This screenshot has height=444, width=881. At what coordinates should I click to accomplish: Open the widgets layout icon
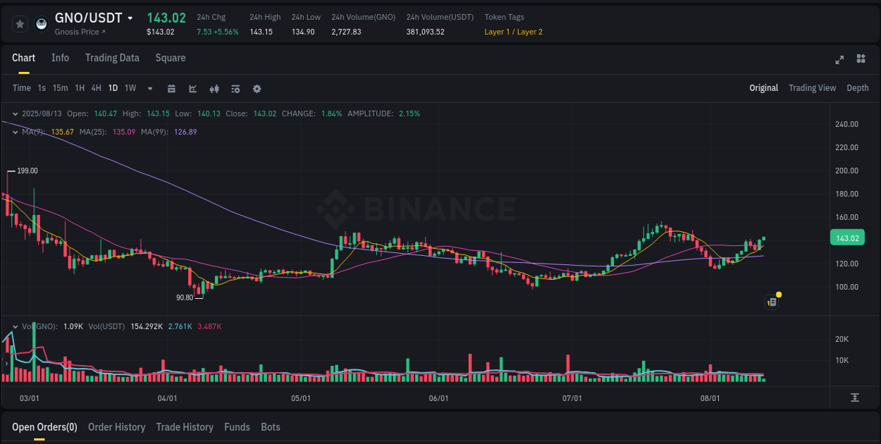[x=860, y=60]
